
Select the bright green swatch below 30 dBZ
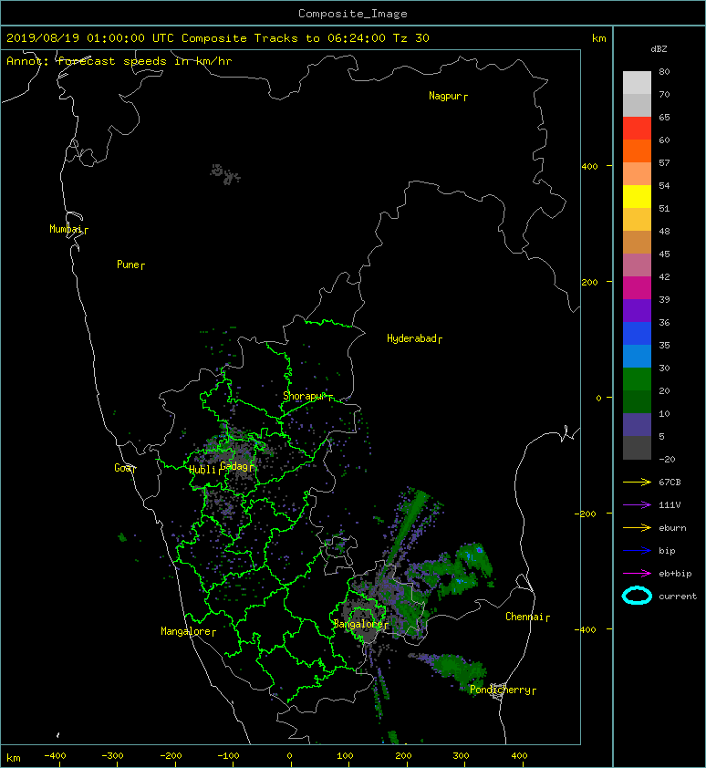[637, 379]
